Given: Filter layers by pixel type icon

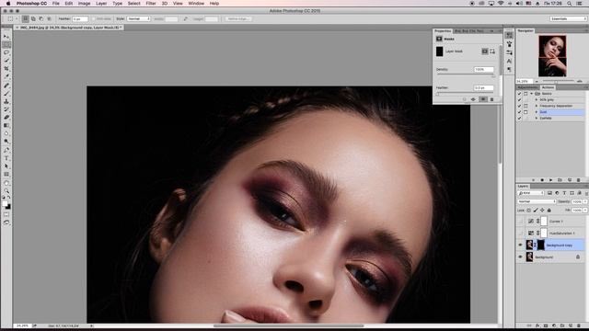Looking at the screenshot, I should point(549,193).
